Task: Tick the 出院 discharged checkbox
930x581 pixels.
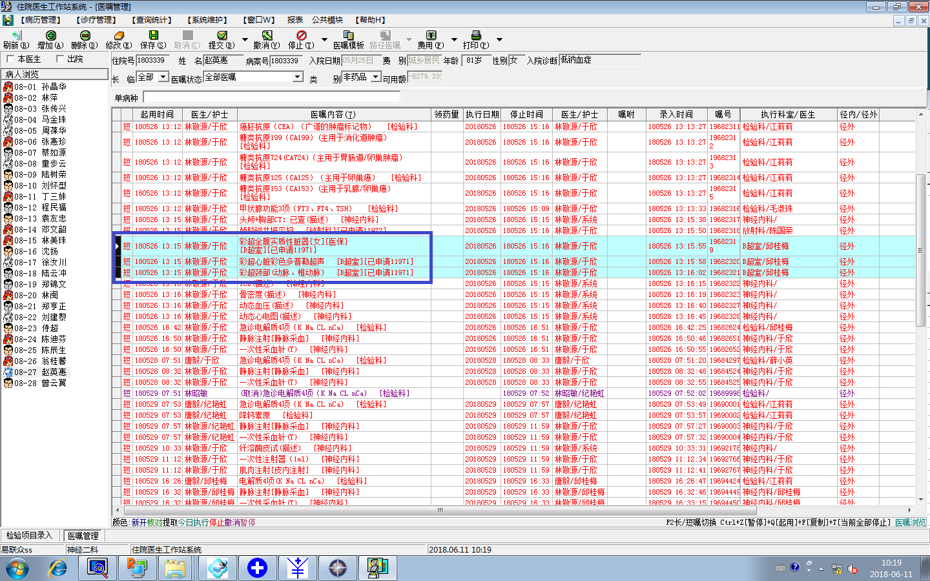Action: click(x=60, y=59)
